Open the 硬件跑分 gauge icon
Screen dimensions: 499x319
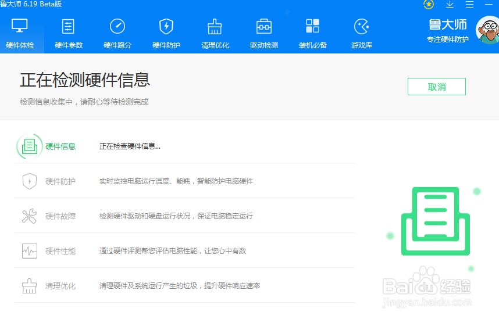(117, 26)
